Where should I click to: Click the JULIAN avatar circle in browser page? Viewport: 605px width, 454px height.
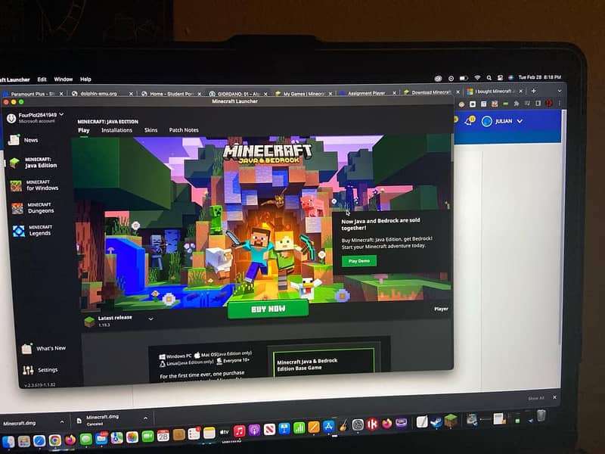click(486, 121)
